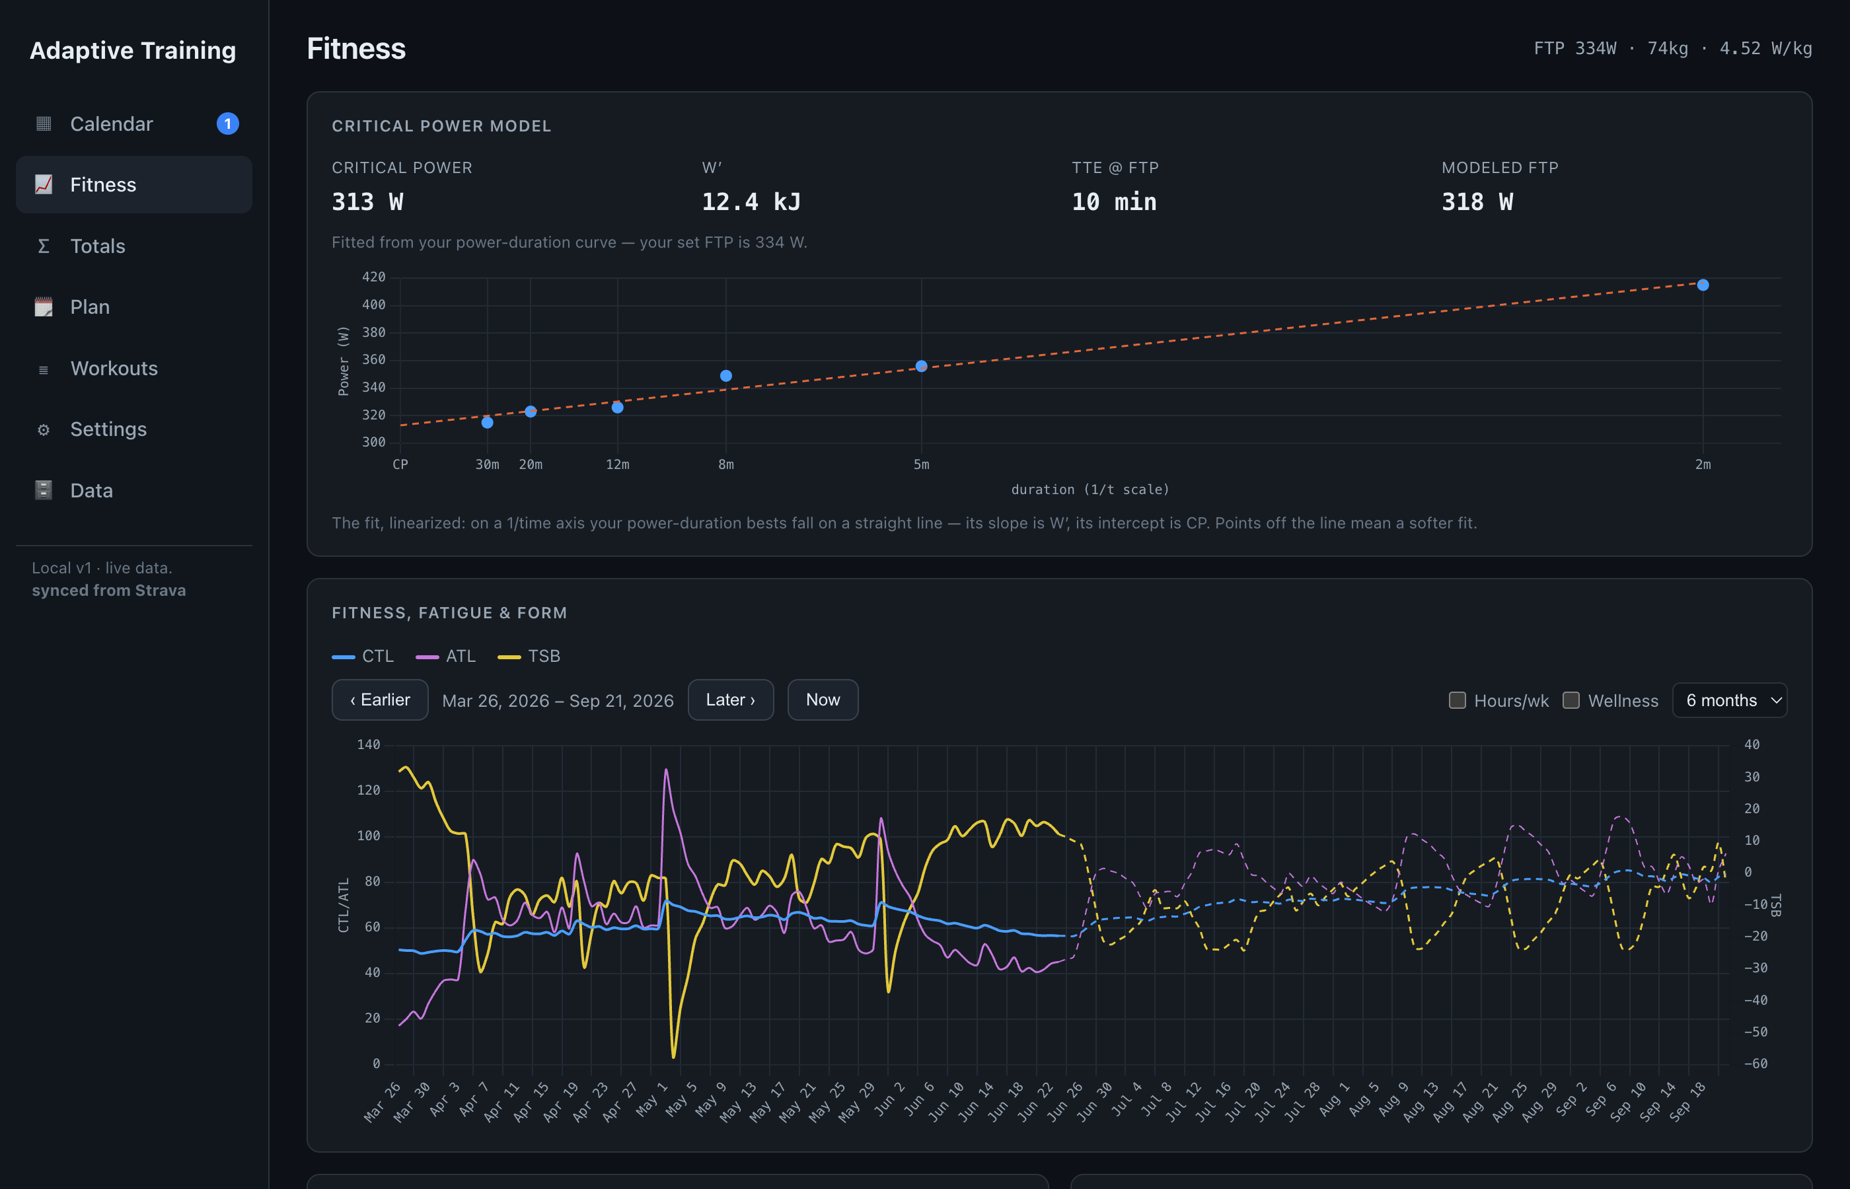
Task: Toggle the ATL legend swatch
Action: pyautogui.click(x=427, y=657)
